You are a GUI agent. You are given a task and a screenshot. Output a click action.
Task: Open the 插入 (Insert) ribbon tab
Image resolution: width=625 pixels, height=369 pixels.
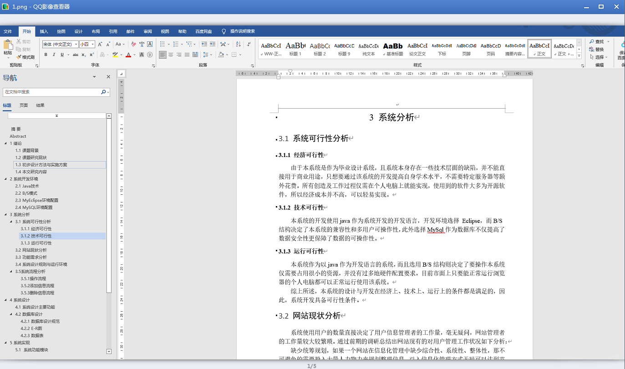44,31
